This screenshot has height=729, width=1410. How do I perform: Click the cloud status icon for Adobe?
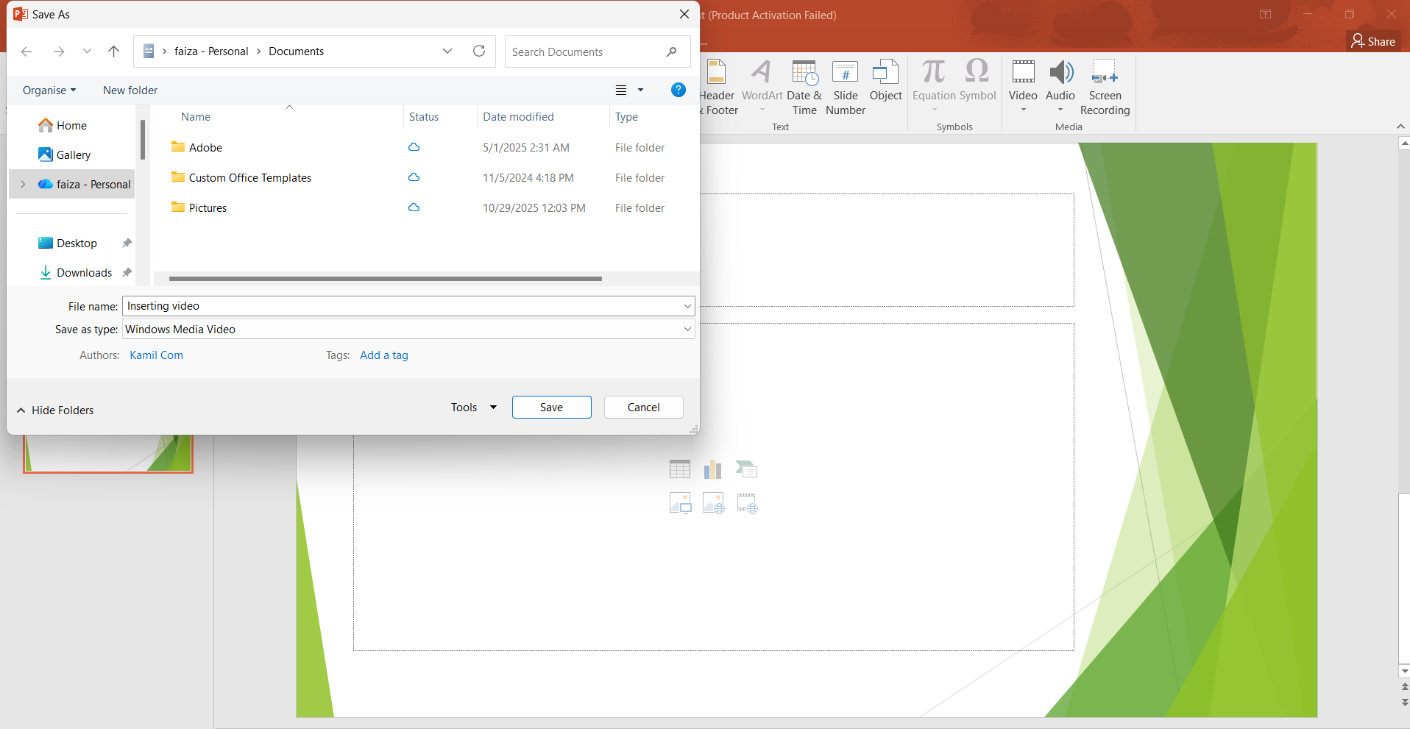414,147
